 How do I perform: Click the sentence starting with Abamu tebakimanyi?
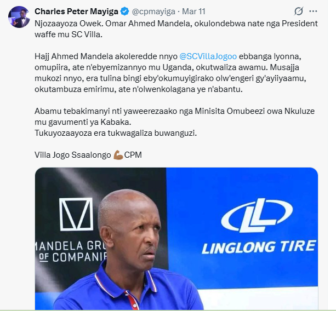point(175,117)
